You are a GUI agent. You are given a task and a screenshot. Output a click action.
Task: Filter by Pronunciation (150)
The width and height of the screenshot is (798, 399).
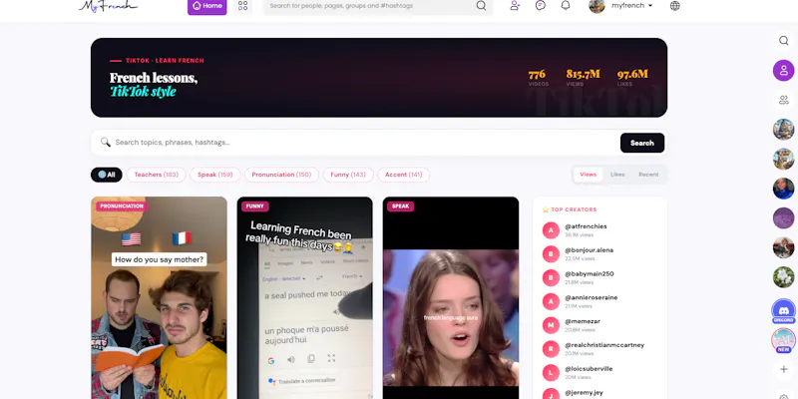[281, 175]
